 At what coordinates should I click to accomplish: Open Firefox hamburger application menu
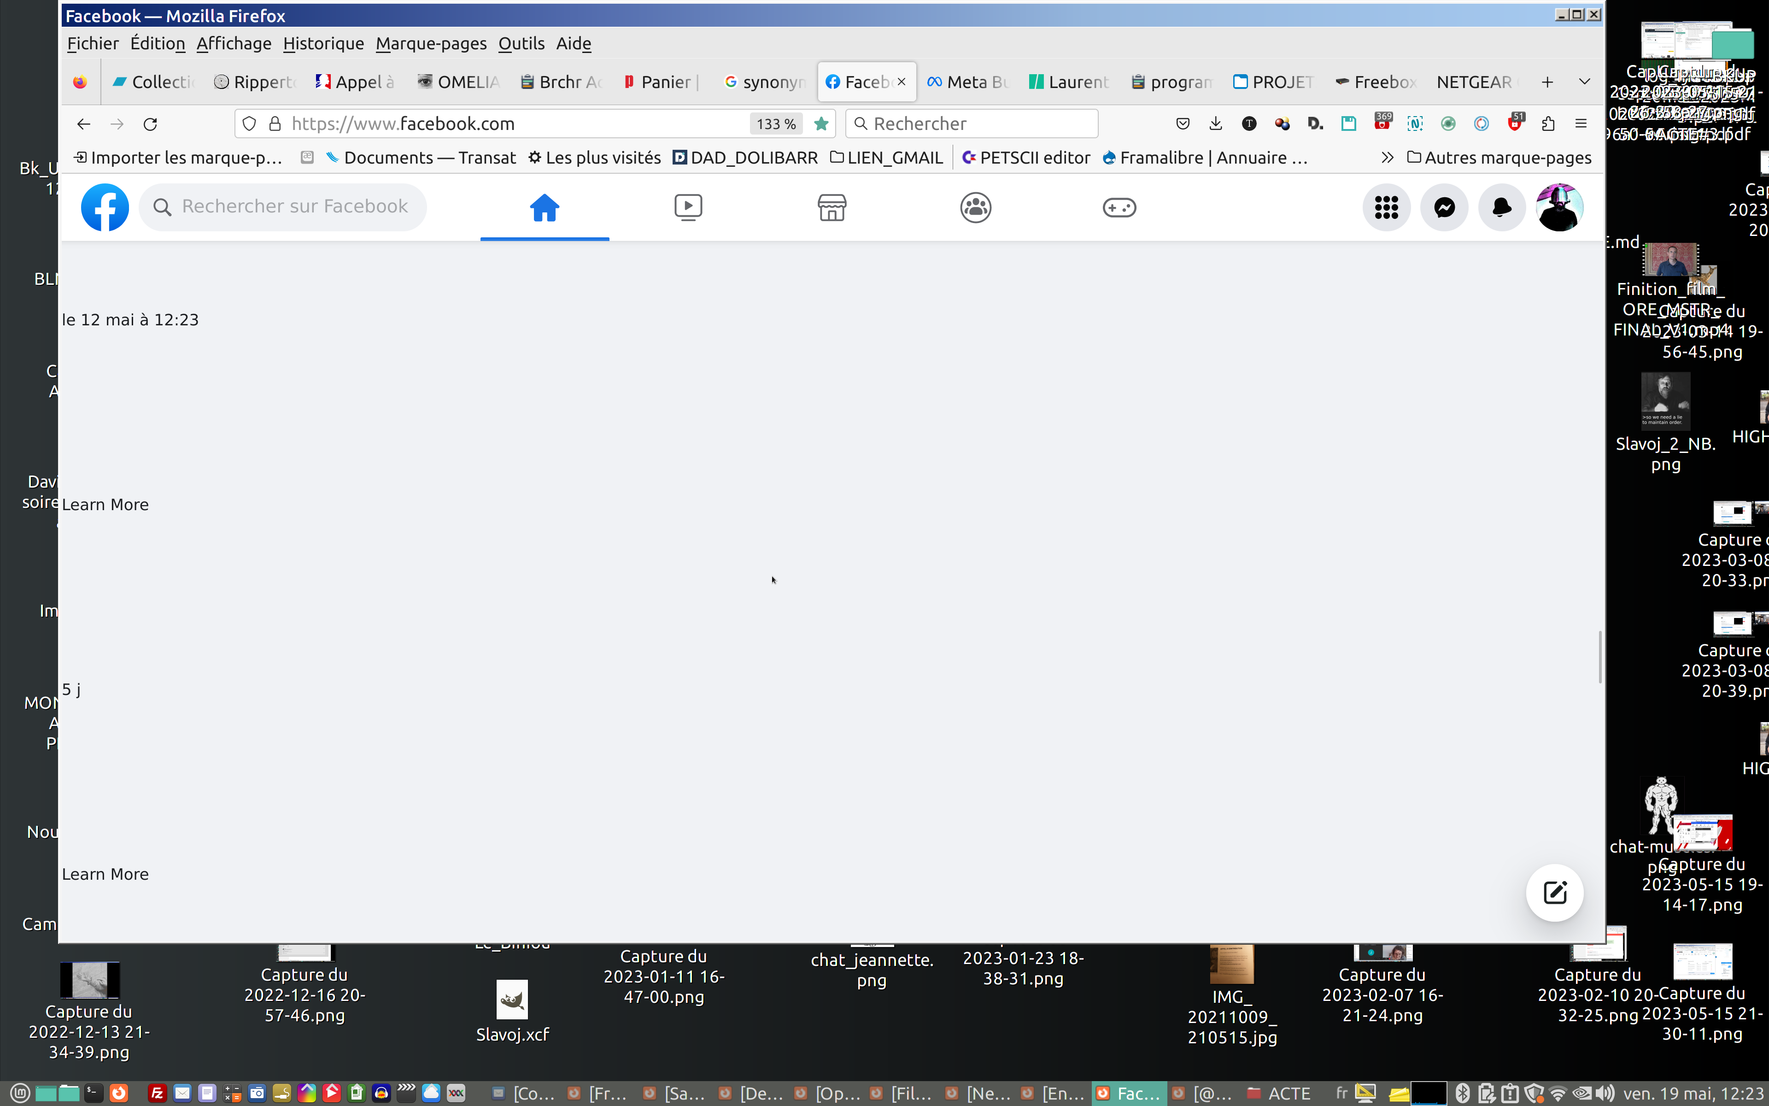pos(1581,124)
